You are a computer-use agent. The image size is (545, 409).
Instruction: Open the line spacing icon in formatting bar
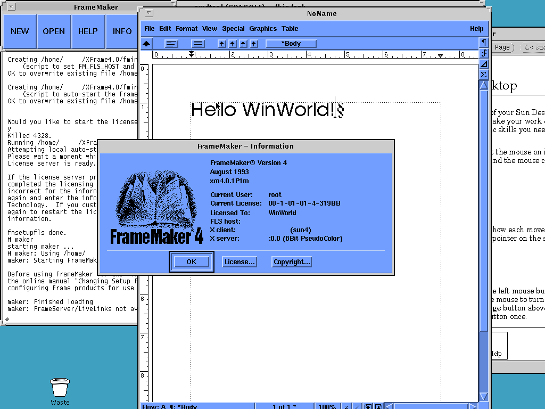coord(198,44)
